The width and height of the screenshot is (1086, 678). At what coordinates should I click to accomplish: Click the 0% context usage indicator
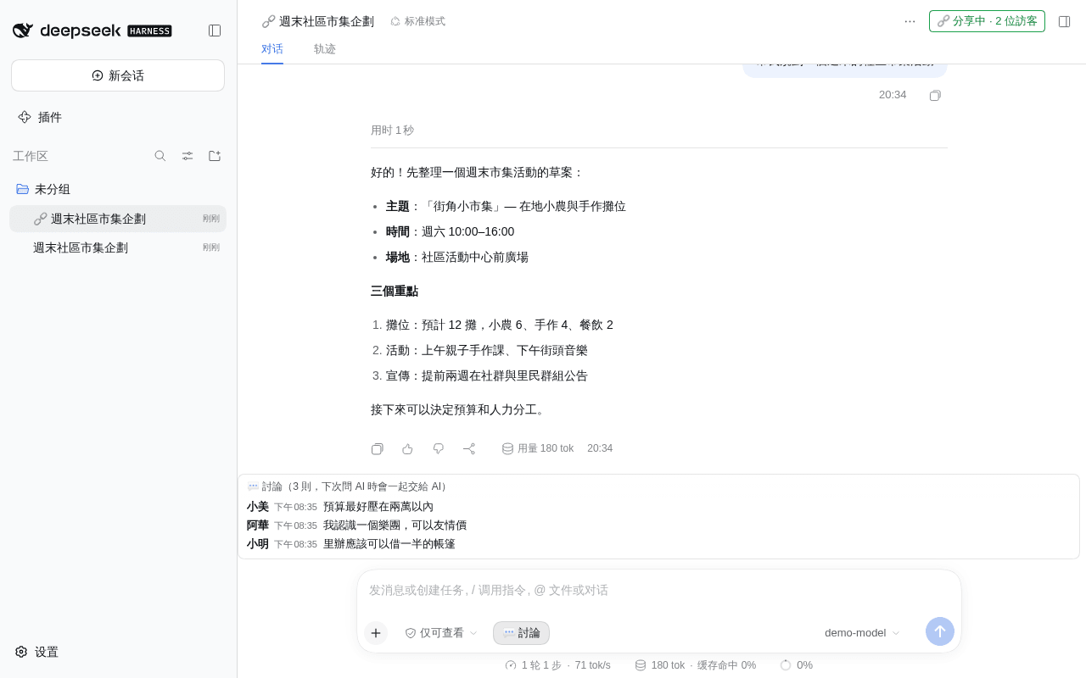(x=797, y=665)
